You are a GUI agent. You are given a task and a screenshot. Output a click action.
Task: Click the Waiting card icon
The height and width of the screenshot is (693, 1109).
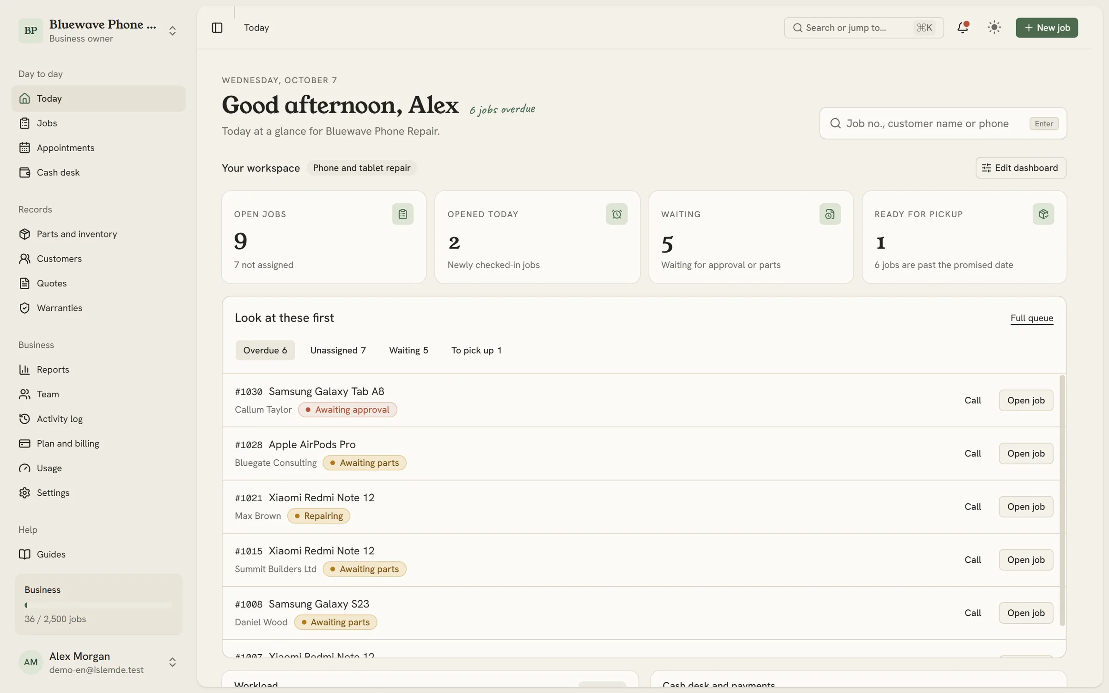click(x=830, y=214)
